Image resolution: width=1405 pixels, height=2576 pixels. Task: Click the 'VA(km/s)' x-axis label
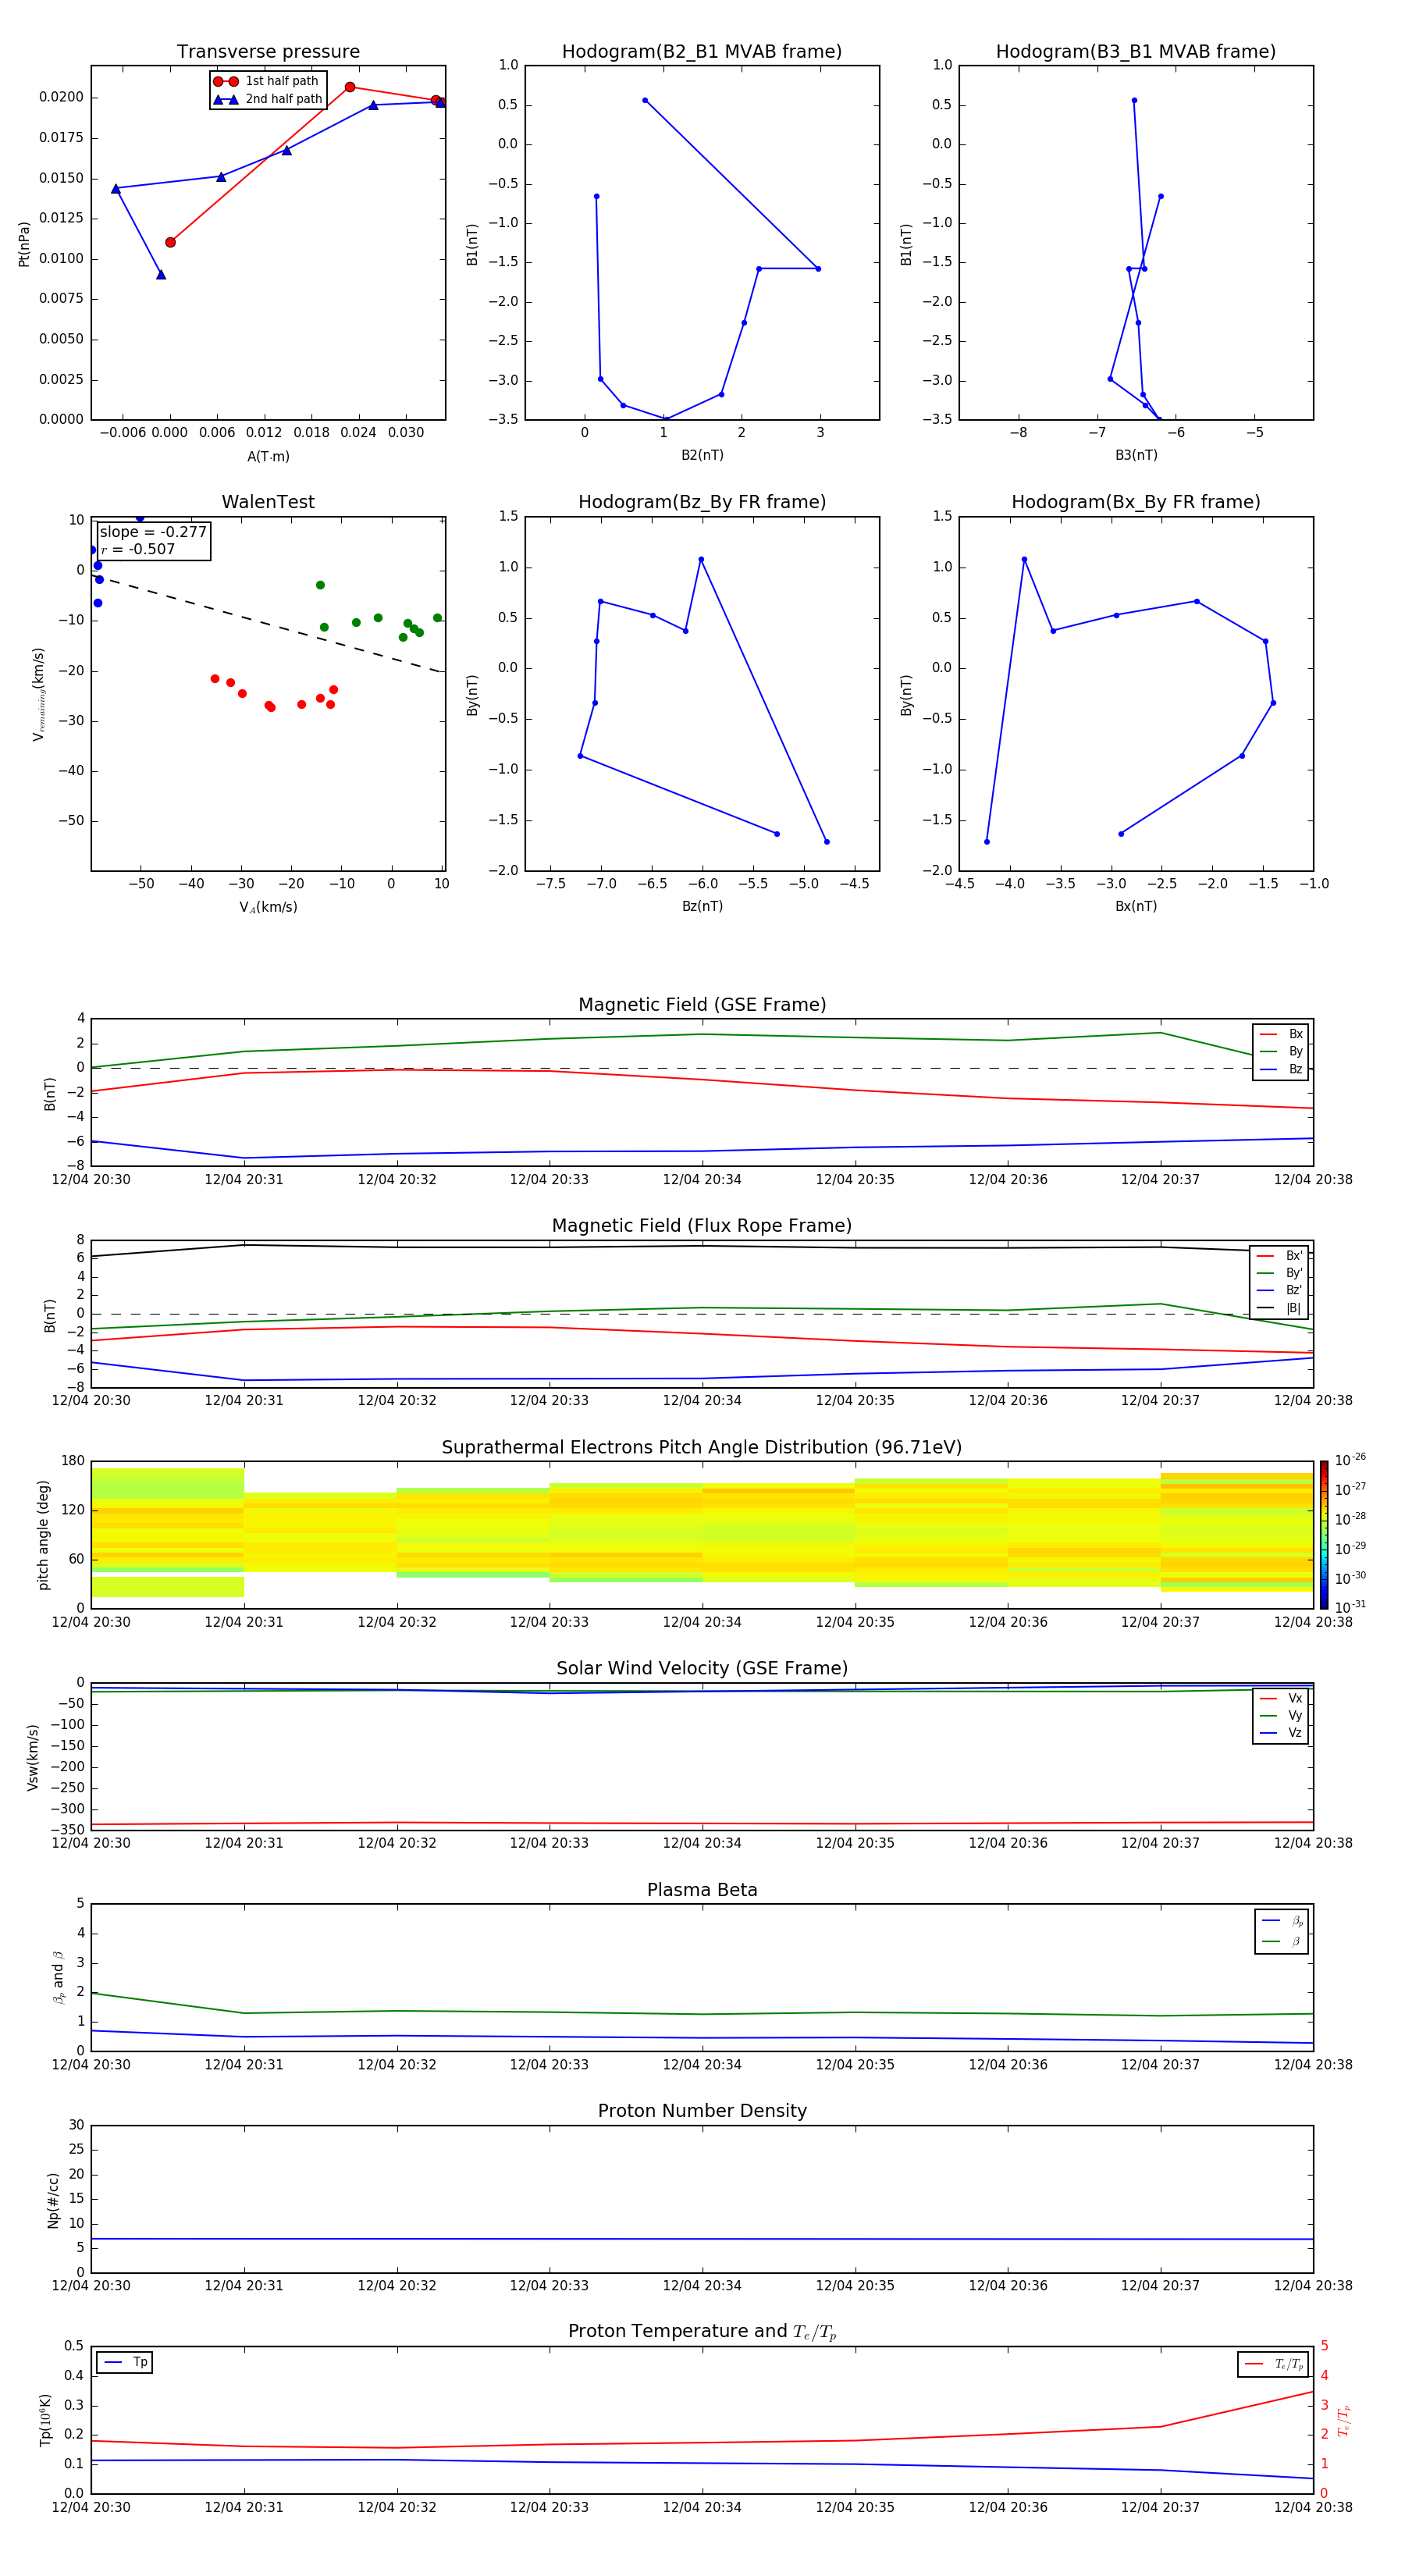point(268,907)
